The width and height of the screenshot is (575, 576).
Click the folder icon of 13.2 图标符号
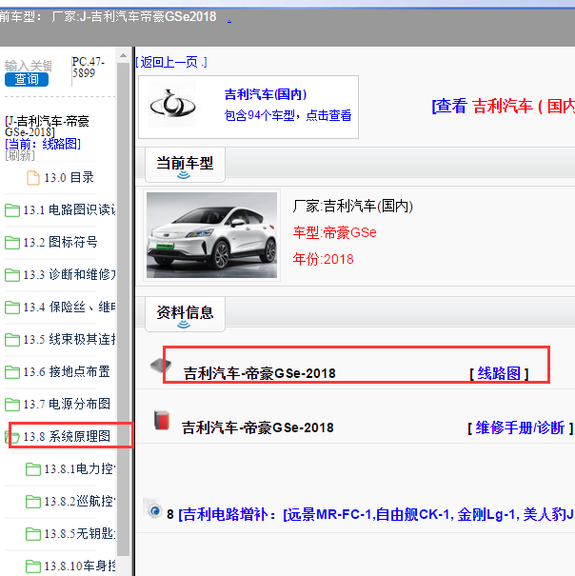[12, 243]
